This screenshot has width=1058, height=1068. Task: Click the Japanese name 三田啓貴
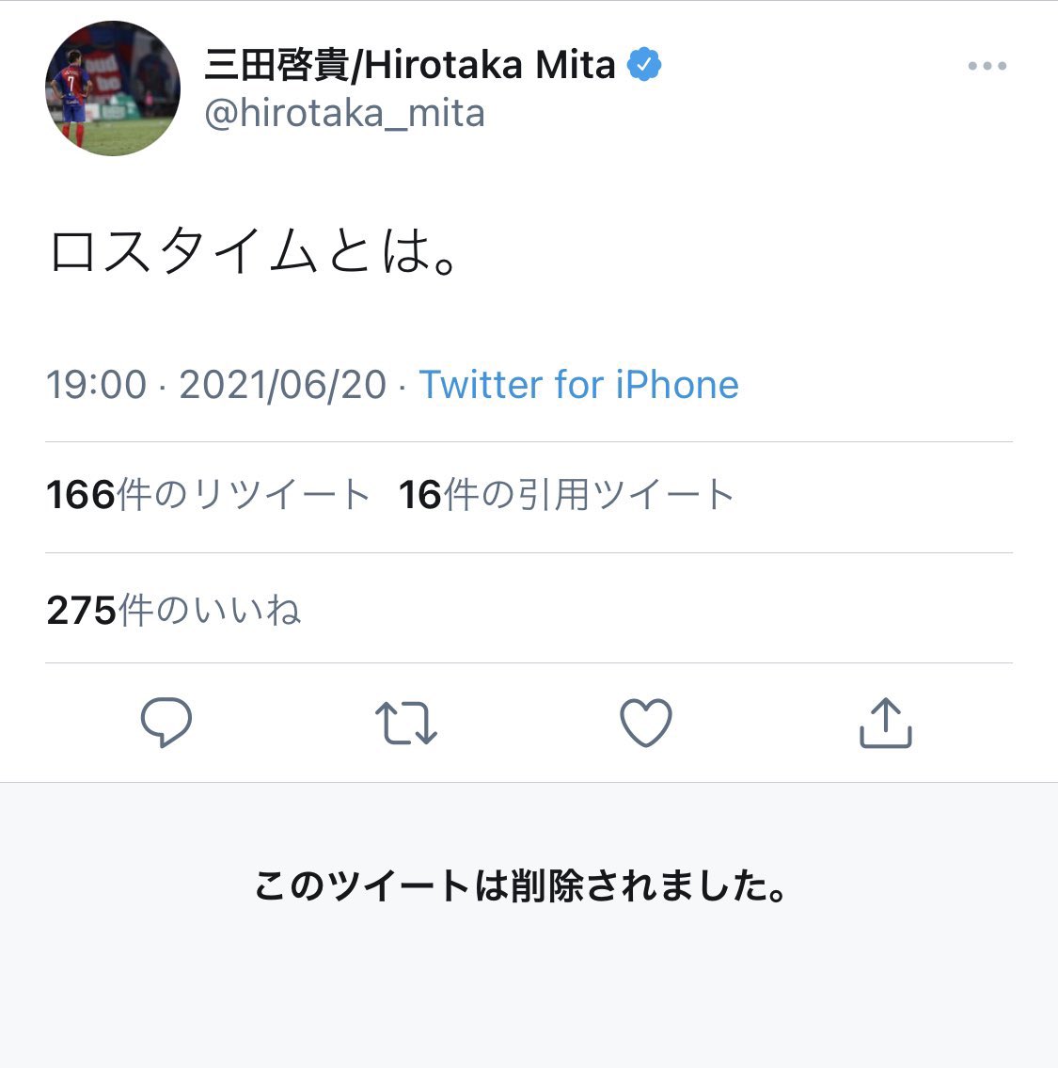276,66
